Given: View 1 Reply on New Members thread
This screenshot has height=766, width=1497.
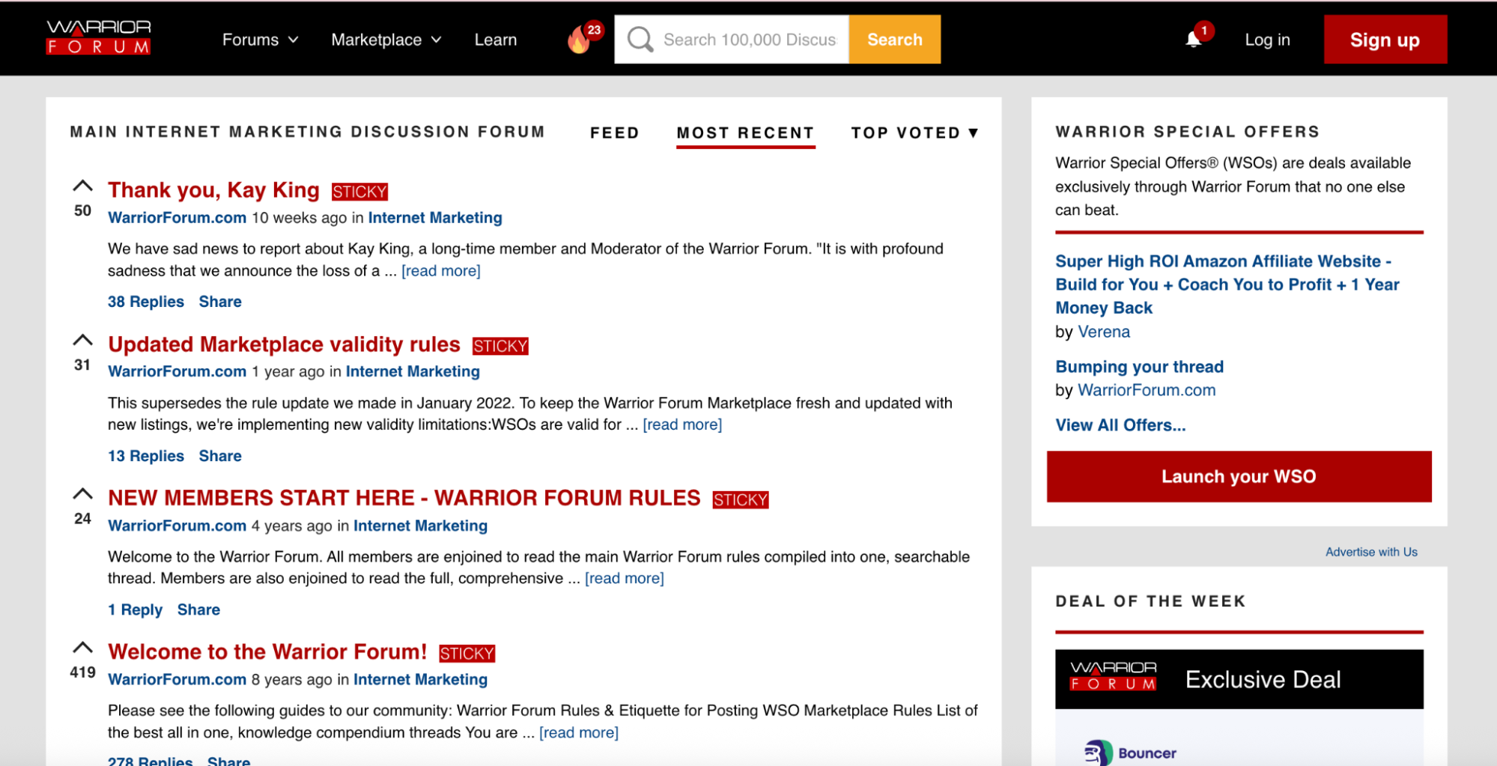Looking at the screenshot, I should pyautogui.click(x=135, y=610).
